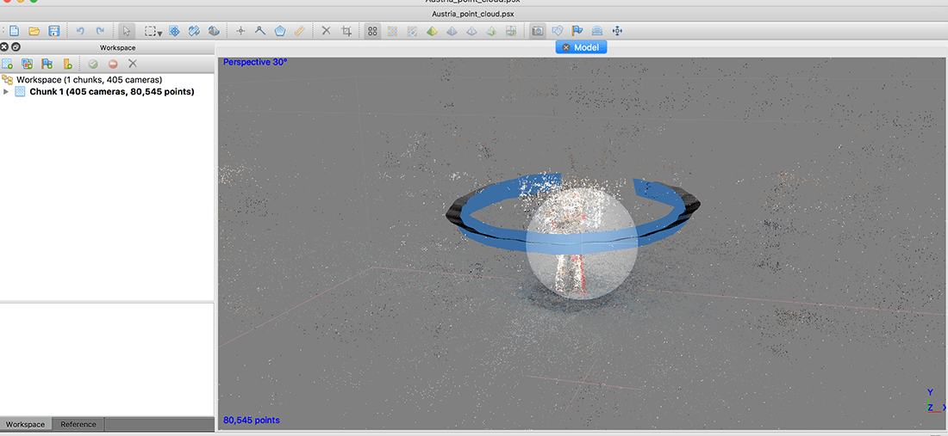Toggle Show Shapes in the toolbar

click(558, 31)
